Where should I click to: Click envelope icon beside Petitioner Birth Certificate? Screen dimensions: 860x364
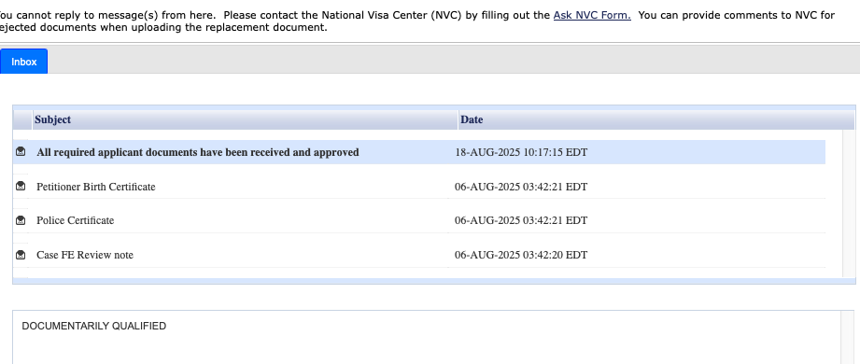coord(21,187)
